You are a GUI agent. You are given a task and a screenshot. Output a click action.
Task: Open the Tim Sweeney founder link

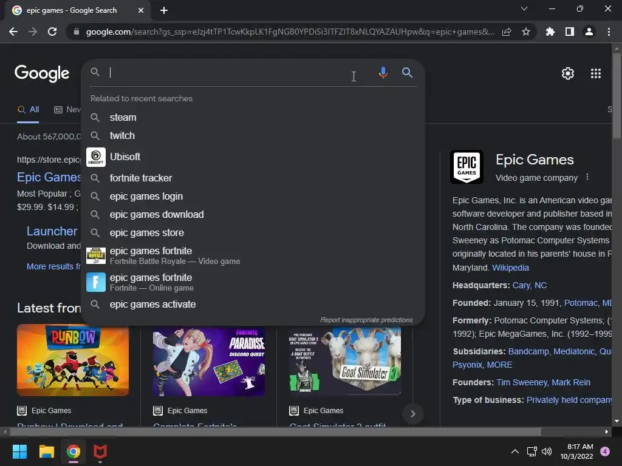point(521,382)
